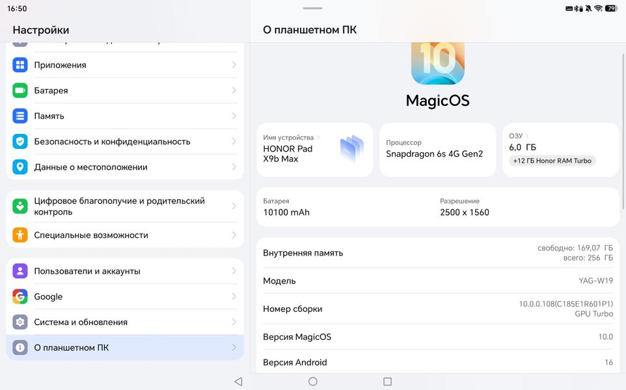Tap +12 ГБ Honor RAM Turbo badge
The width and height of the screenshot is (626, 390).
[x=552, y=161]
